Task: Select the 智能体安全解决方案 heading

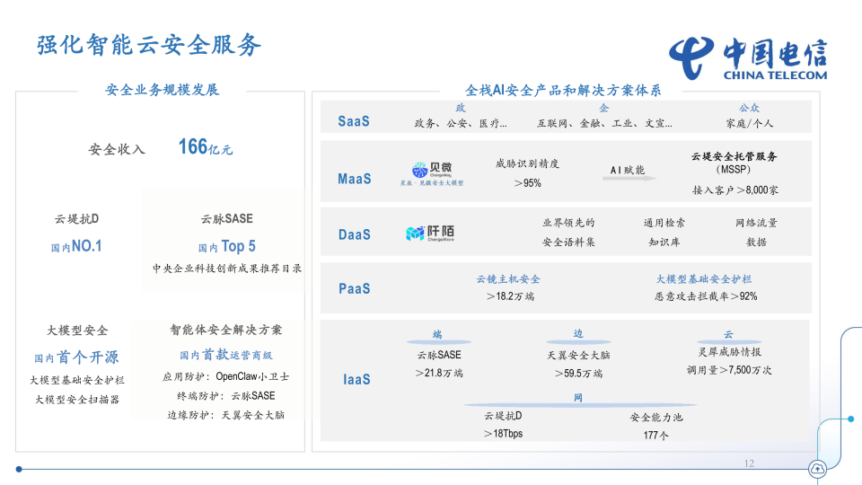Action: tap(226, 330)
